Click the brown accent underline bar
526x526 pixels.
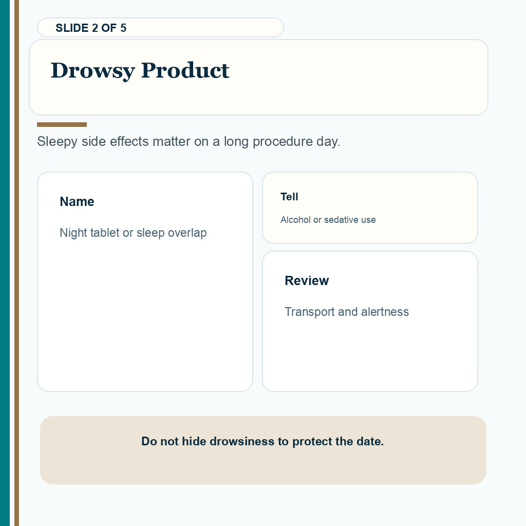[62, 125]
